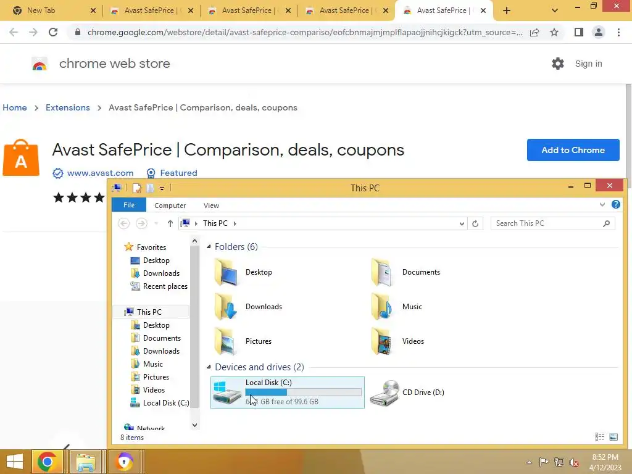The height and width of the screenshot is (474, 632).
Task: Click muted volume tray icon
Action: (574, 462)
